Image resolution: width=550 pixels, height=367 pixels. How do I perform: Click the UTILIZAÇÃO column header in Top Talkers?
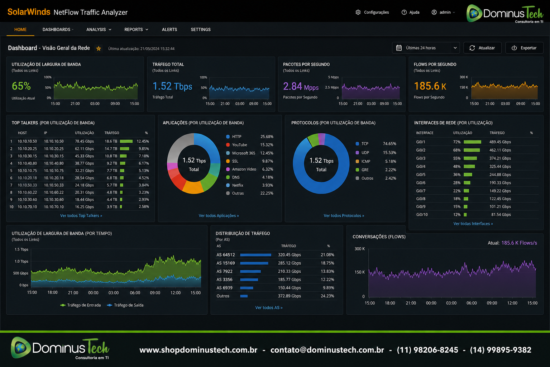tap(84, 133)
